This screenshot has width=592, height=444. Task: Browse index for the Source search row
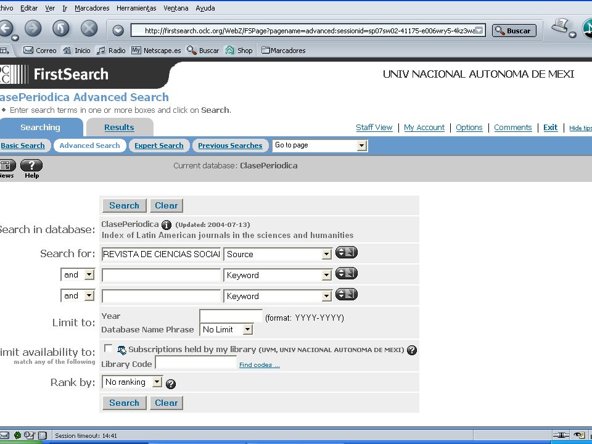(x=346, y=252)
